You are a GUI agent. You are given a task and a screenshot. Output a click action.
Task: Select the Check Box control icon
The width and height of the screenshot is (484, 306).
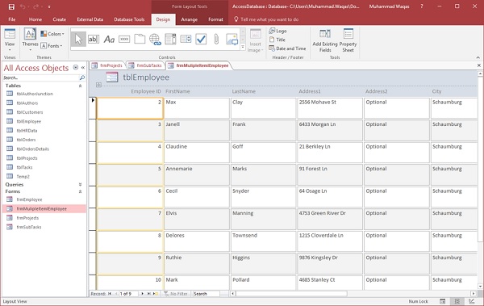pyautogui.click(x=201, y=40)
